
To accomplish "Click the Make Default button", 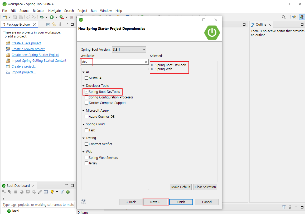I will [181, 187].
